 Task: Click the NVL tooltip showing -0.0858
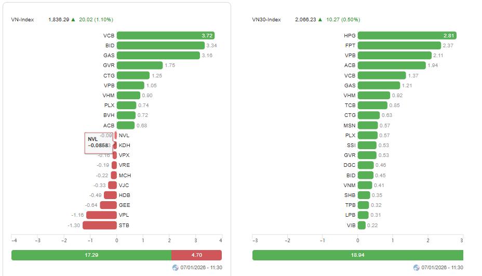pyautogui.click(x=98, y=142)
